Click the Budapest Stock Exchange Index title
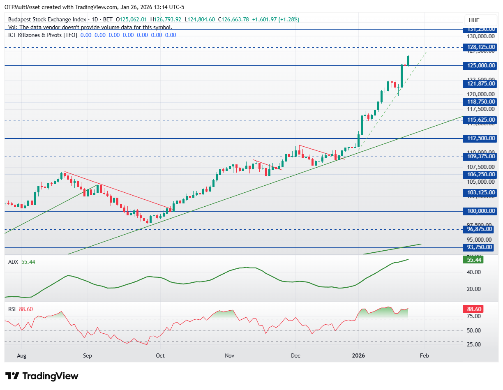 coord(47,19)
